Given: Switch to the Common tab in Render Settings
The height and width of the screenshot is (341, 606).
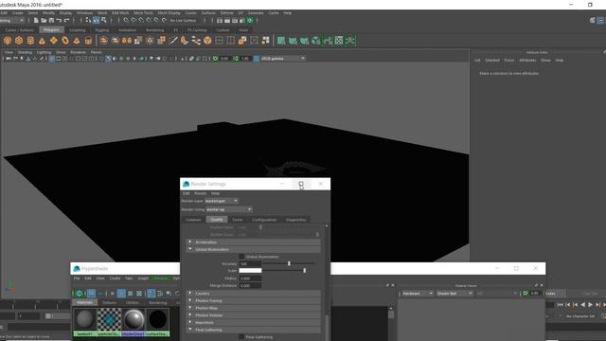Looking at the screenshot, I should coord(193,220).
